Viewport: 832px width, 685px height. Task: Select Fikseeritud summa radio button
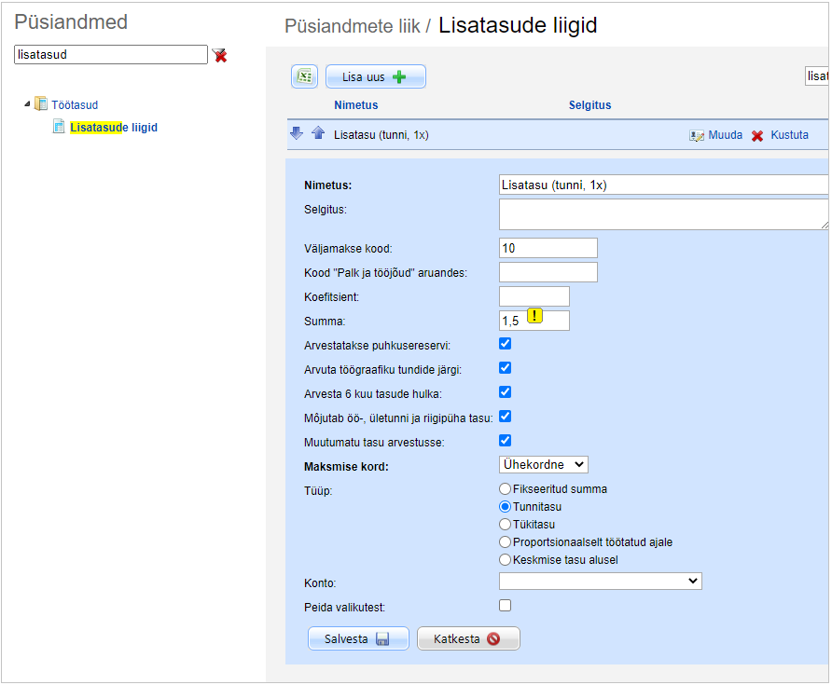[505, 488]
